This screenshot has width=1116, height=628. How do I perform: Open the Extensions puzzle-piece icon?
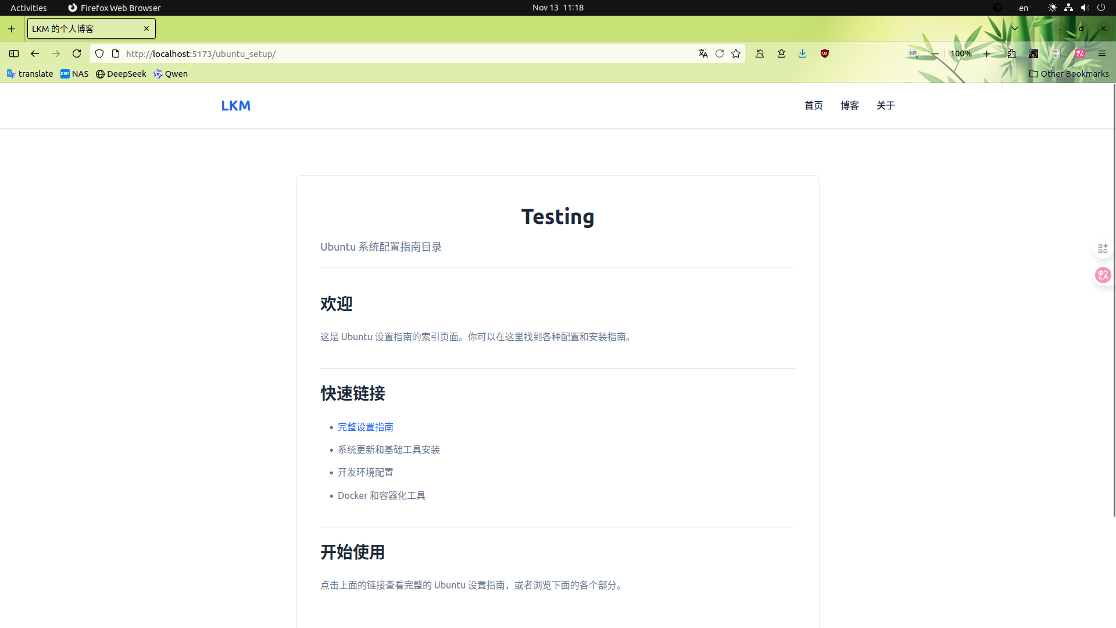pos(1011,53)
